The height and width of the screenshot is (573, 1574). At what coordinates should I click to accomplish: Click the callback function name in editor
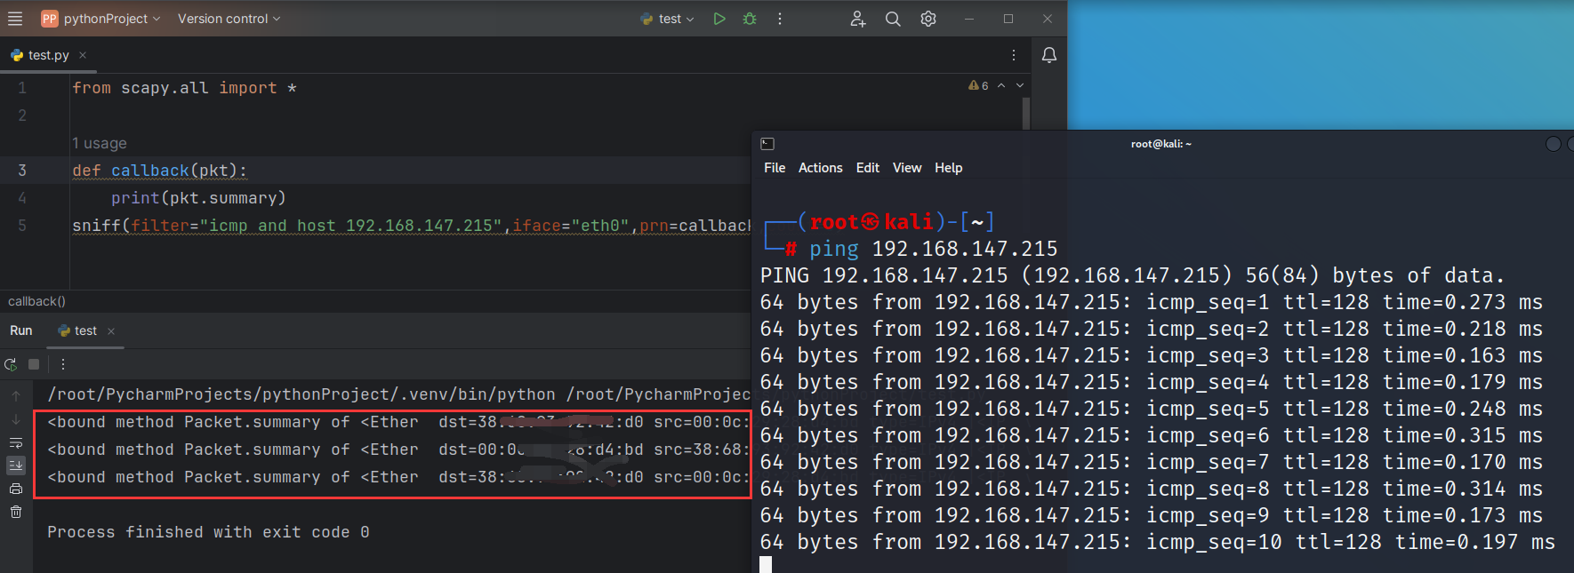(150, 171)
